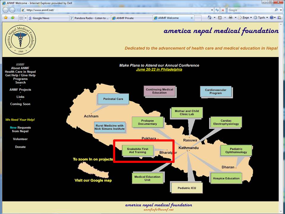Click the Favorites Center star icon

[x=6, y=18]
